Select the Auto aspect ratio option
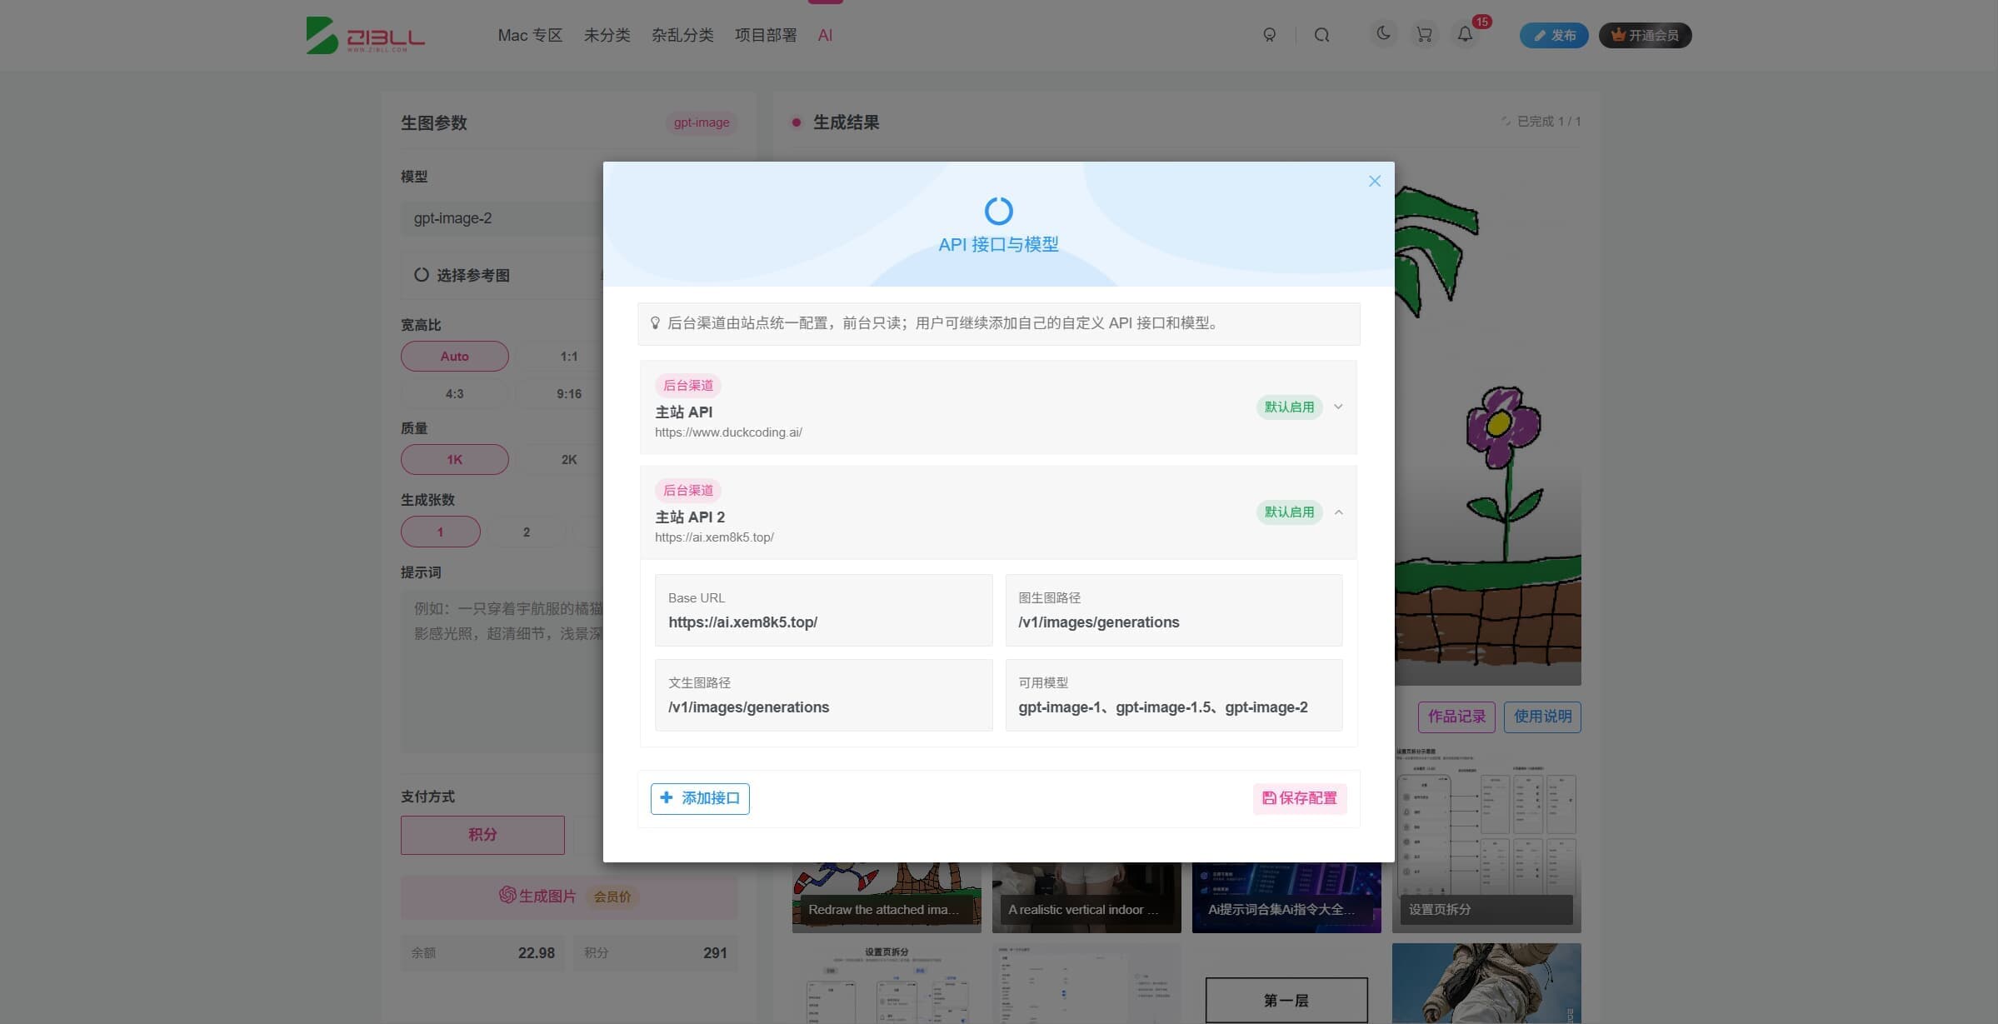This screenshot has height=1024, width=1998. coord(454,356)
